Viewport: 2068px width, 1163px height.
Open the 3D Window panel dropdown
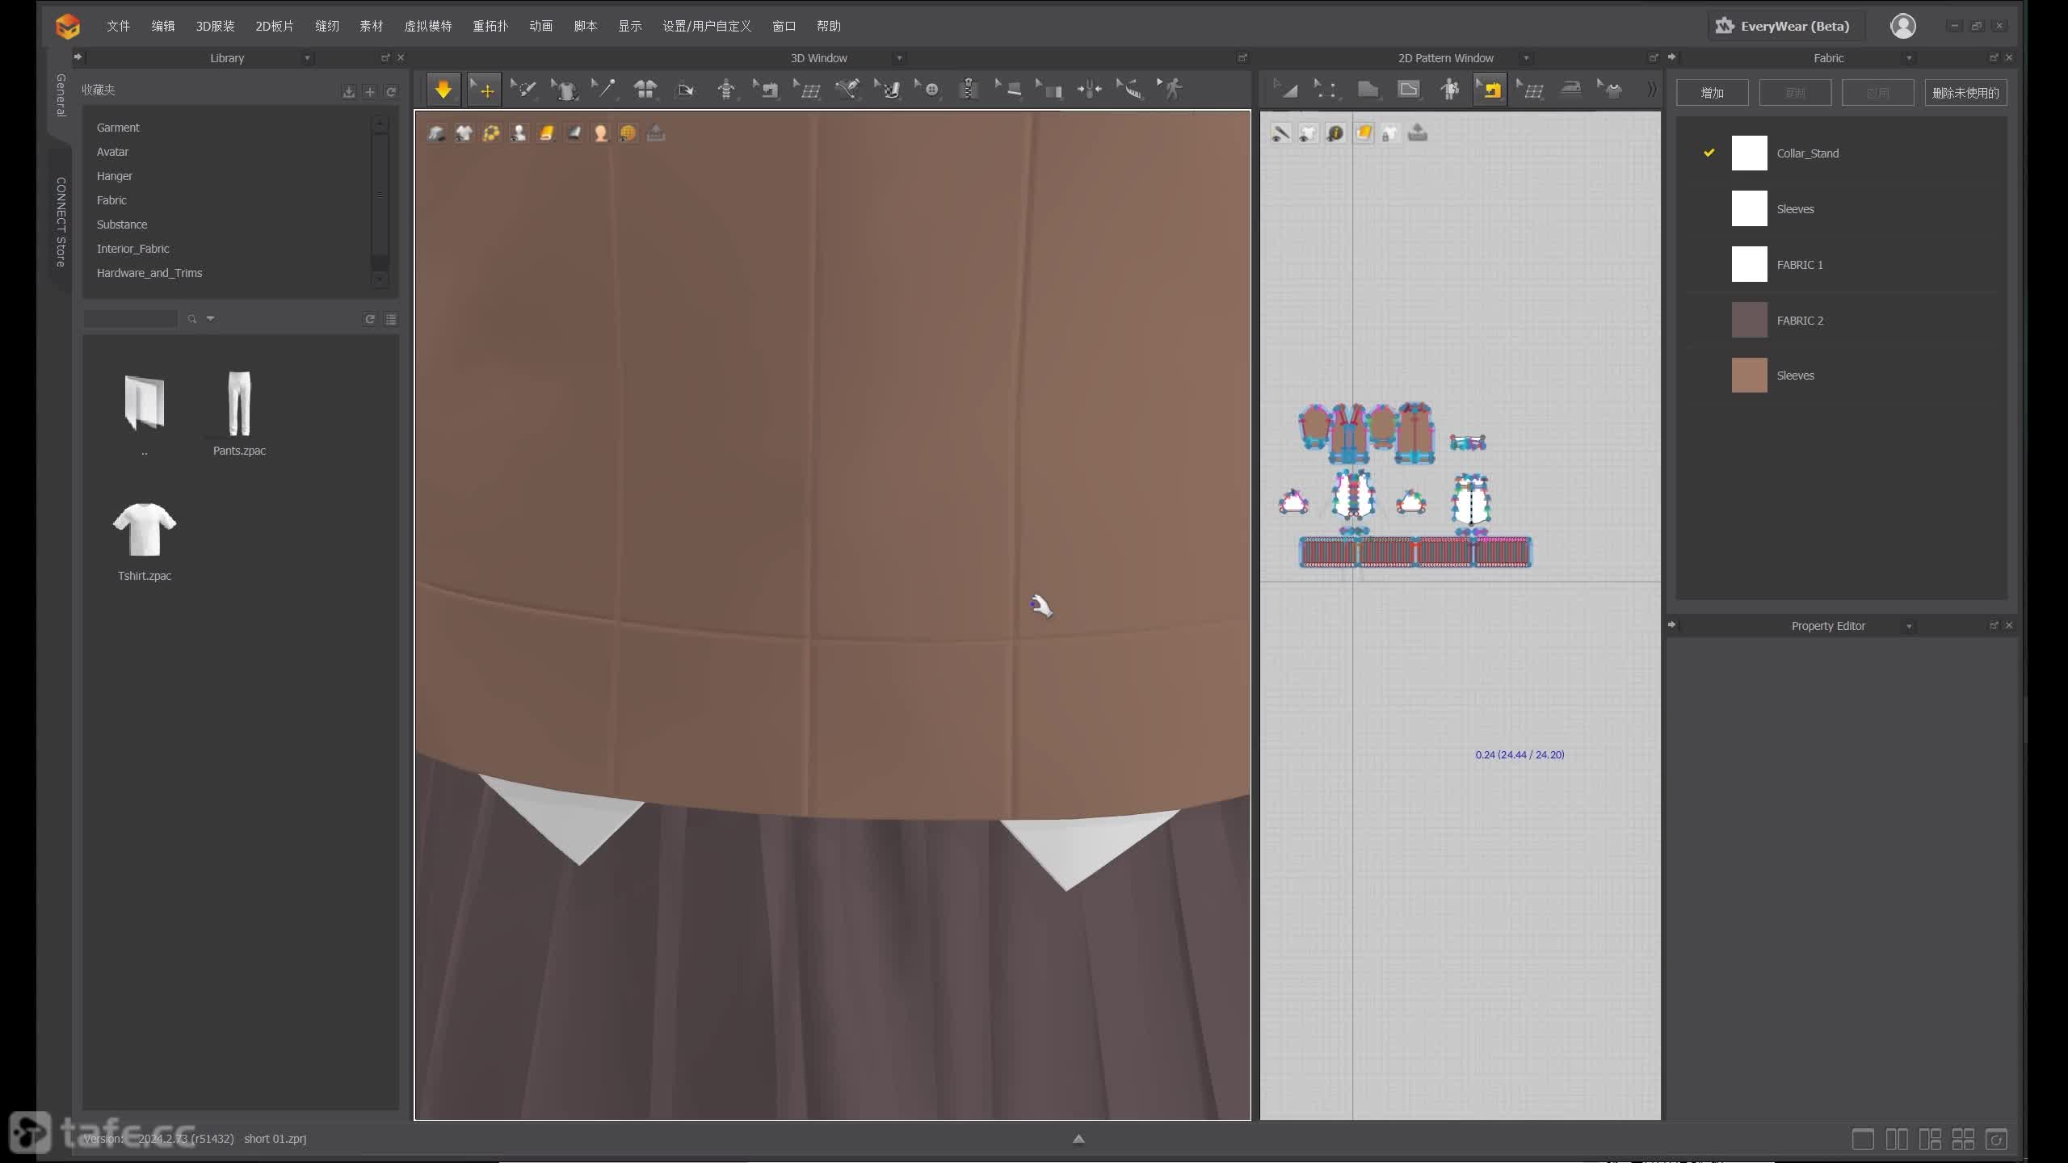(x=899, y=58)
